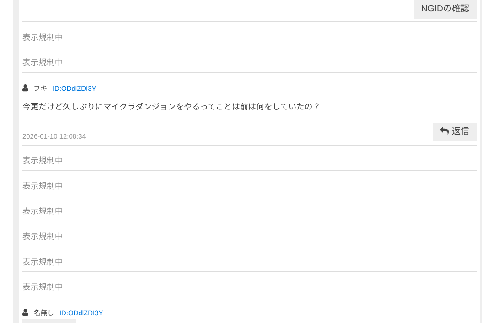Reveal second 表示規制中 row after フキ's comment
The height and width of the screenshot is (323, 482).
[x=43, y=186]
